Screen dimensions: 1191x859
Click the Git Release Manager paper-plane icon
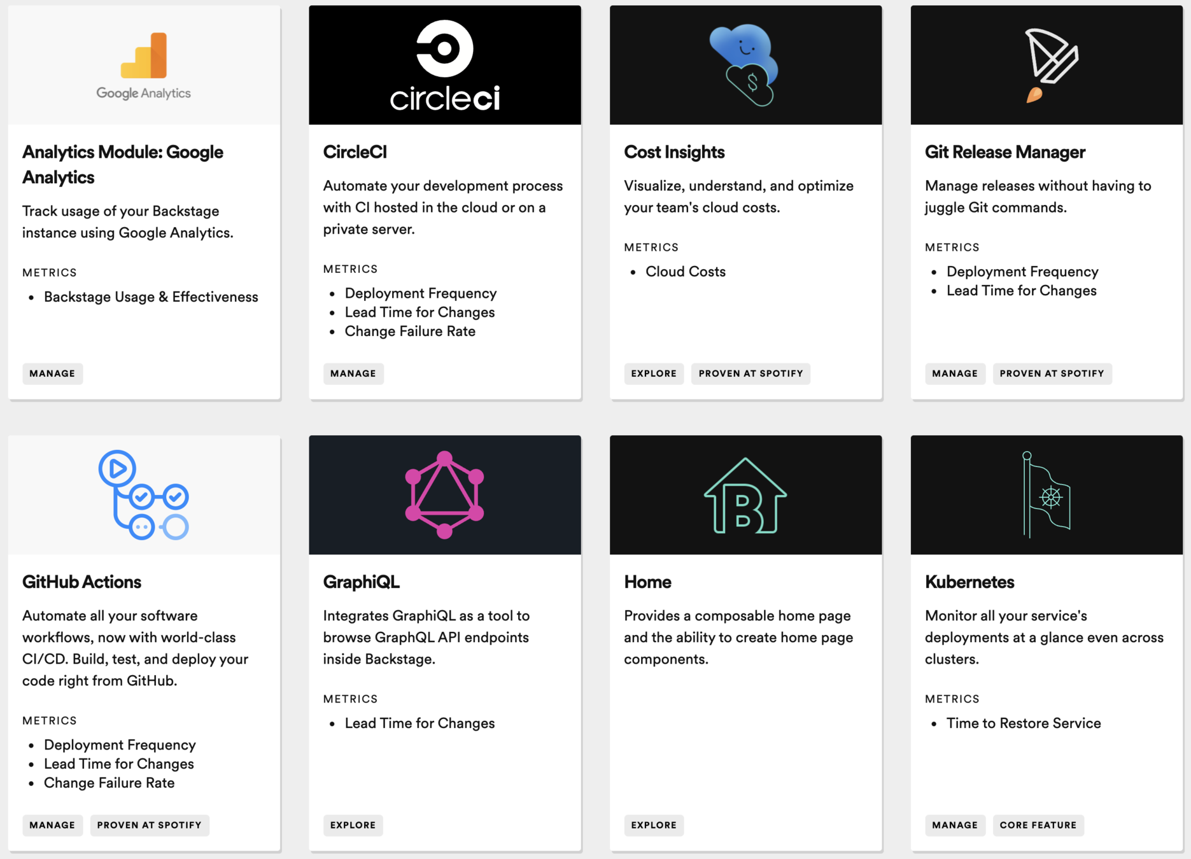1051,66
